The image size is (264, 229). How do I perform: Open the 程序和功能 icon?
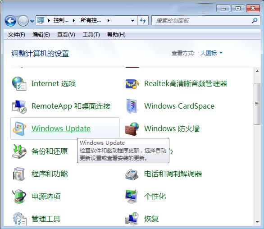(x=19, y=174)
